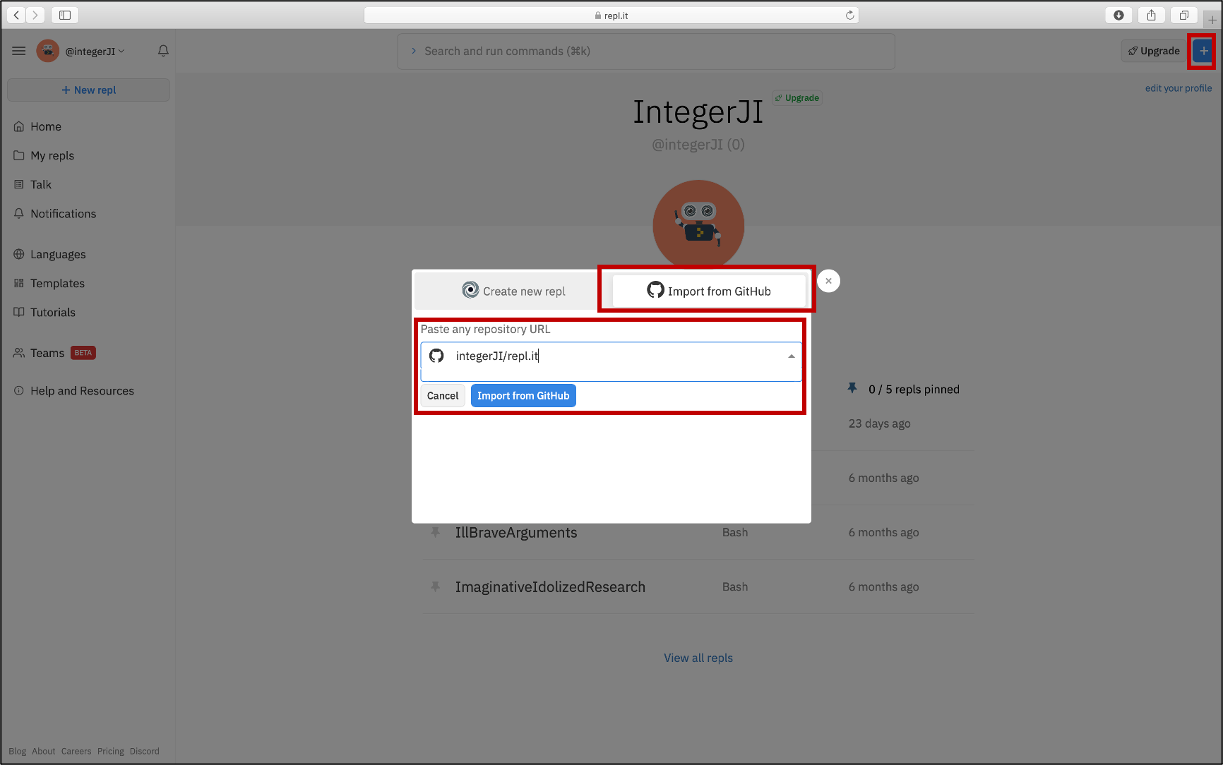1223x765 pixels.
Task: Open My repls in the sidebar
Action: (52, 155)
